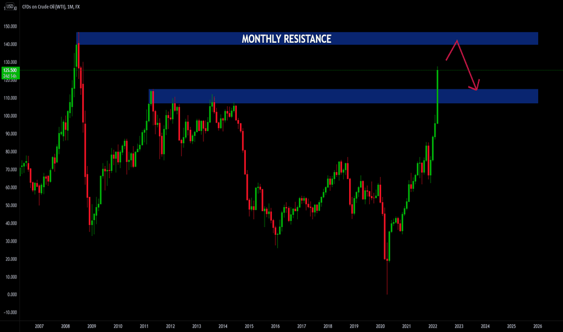This screenshot has height=332, width=563.
Task: Click the USD currency button
Action: (x=10, y=7)
